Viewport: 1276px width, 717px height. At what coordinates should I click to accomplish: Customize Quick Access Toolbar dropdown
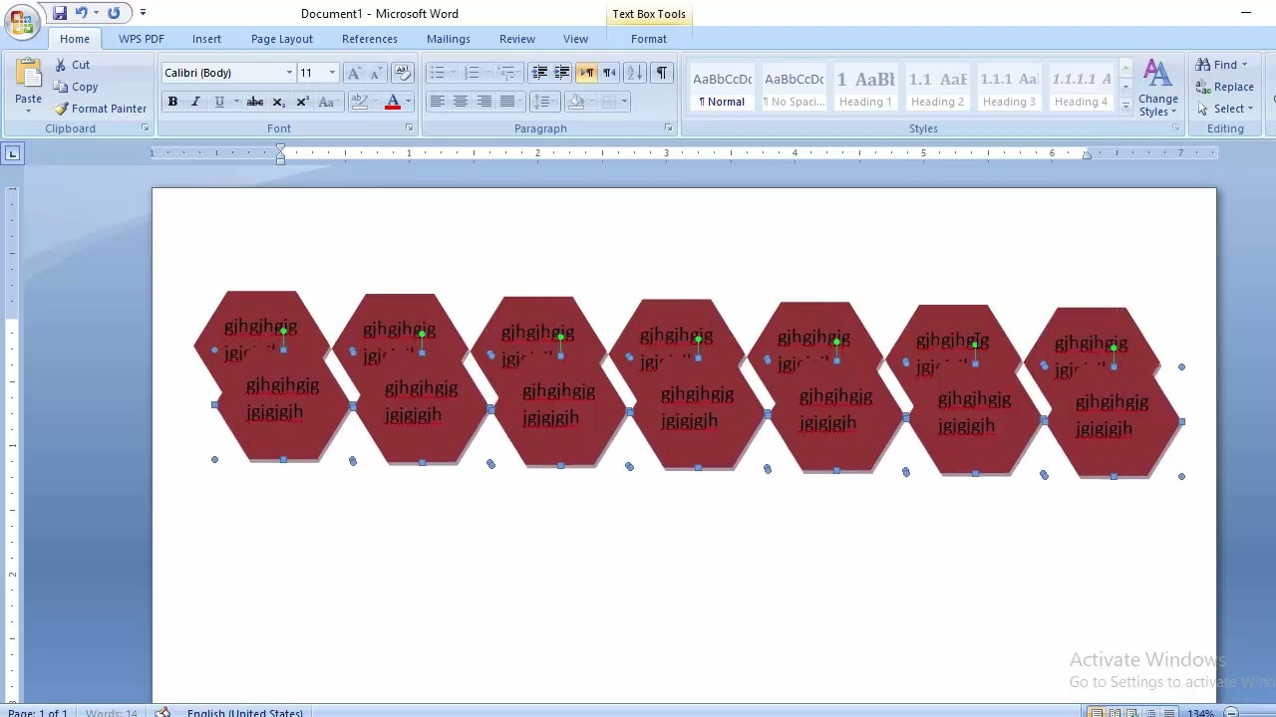(143, 13)
